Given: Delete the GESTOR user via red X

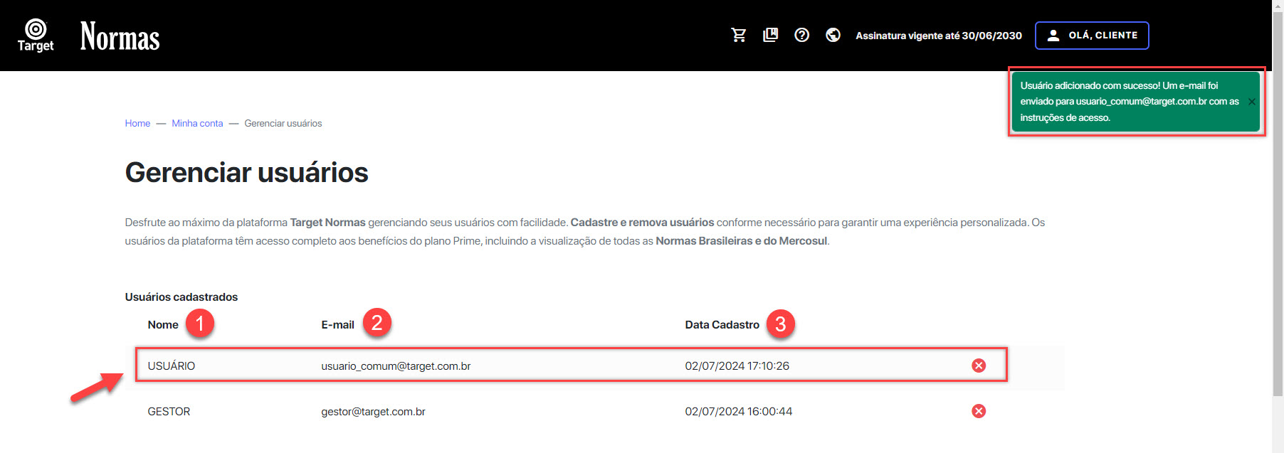Looking at the screenshot, I should tap(979, 411).
